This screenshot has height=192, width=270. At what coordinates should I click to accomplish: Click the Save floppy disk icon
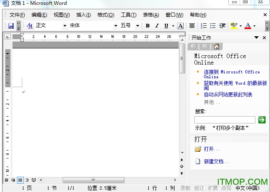click(x=11, y=26)
